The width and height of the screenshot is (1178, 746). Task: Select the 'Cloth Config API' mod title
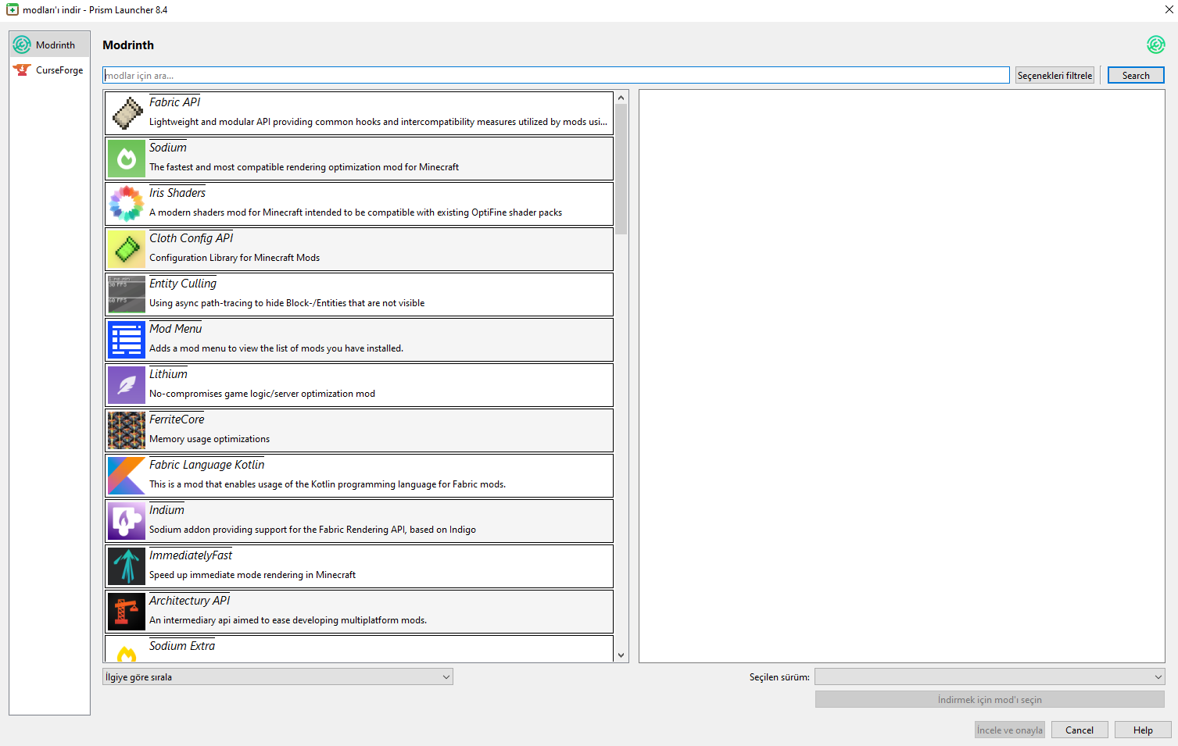coord(191,238)
